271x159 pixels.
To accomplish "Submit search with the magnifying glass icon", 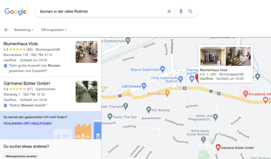I will 190,11.
